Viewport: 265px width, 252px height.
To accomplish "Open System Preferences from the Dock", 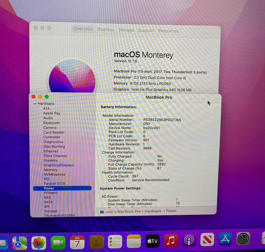I will (x=243, y=238).
